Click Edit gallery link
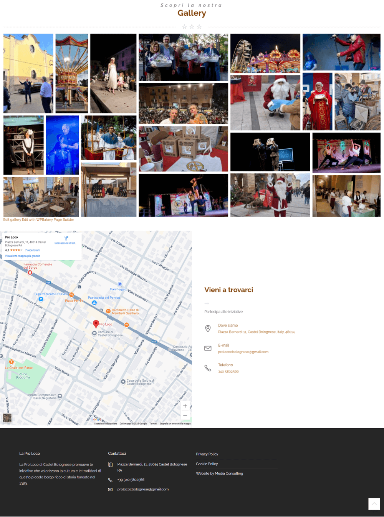384x517 pixels. 12,220
